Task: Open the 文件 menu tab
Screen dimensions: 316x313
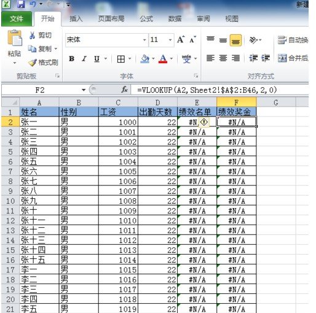Action: pos(17,19)
